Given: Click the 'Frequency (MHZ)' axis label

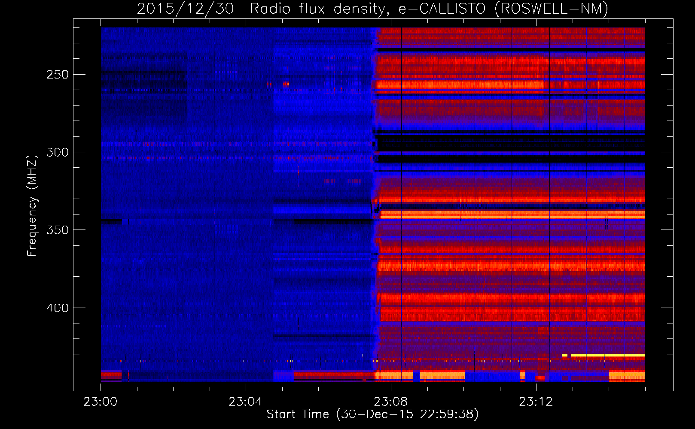Looking at the screenshot, I should click(32, 206).
